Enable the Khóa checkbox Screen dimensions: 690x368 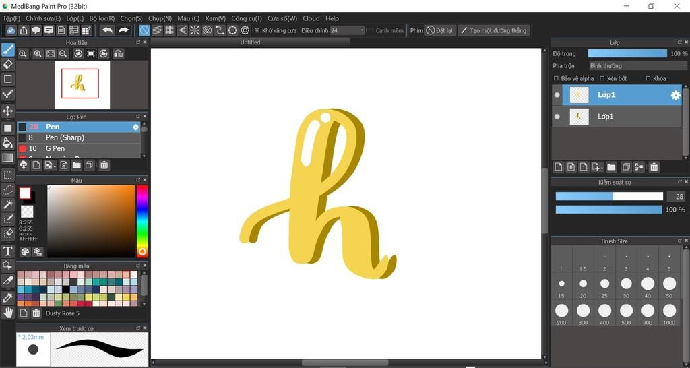(x=648, y=78)
